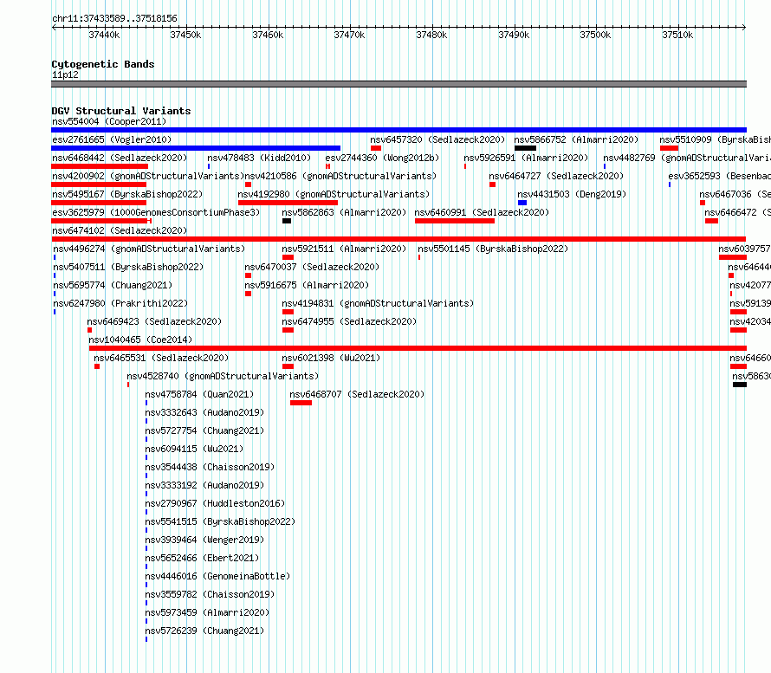This screenshot has width=771, height=673.
Task: Click the red bar under nsv6468707
Action: pyautogui.click(x=301, y=403)
